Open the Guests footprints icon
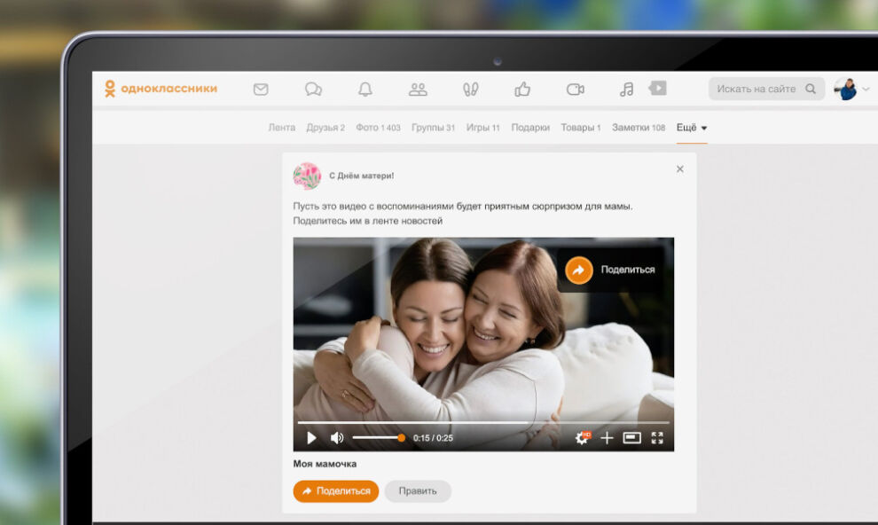Viewport: 878px width, 525px height. (470, 89)
